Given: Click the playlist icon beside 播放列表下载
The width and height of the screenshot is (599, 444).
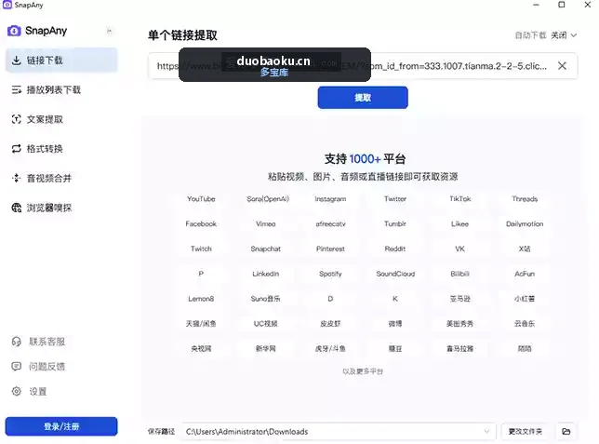Looking at the screenshot, I should point(17,90).
